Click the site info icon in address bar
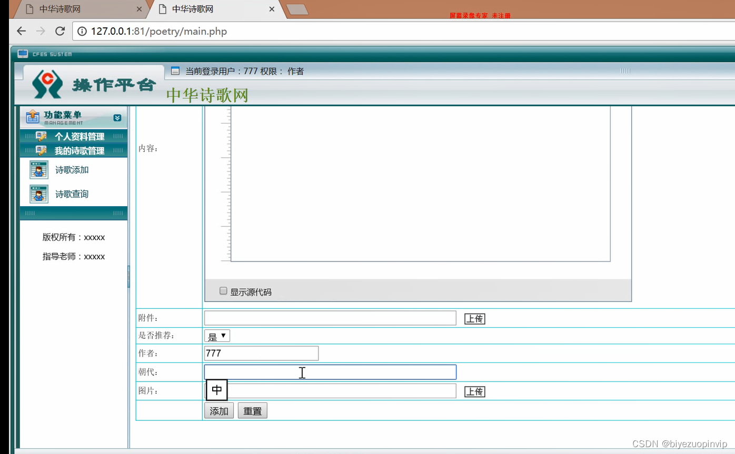The width and height of the screenshot is (735, 454). click(x=82, y=32)
